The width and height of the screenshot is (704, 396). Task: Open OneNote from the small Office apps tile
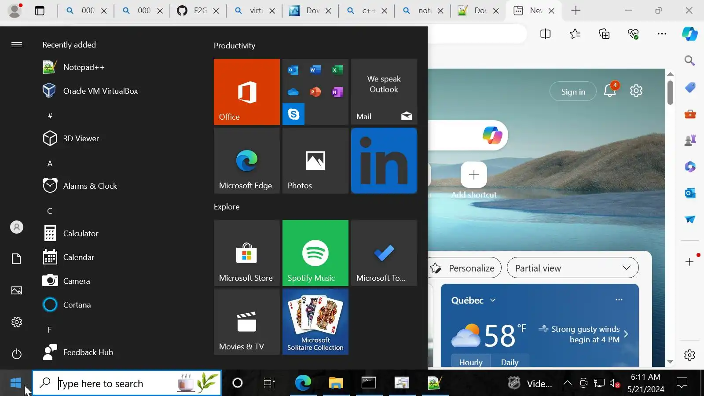click(x=337, y=92)
